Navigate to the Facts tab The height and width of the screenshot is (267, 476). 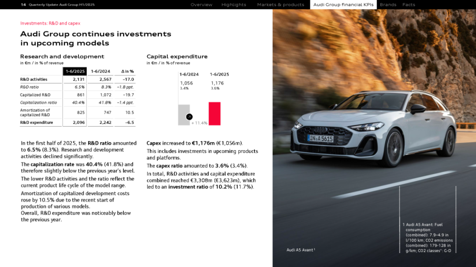pyautogui.click(x=409, y=5)
